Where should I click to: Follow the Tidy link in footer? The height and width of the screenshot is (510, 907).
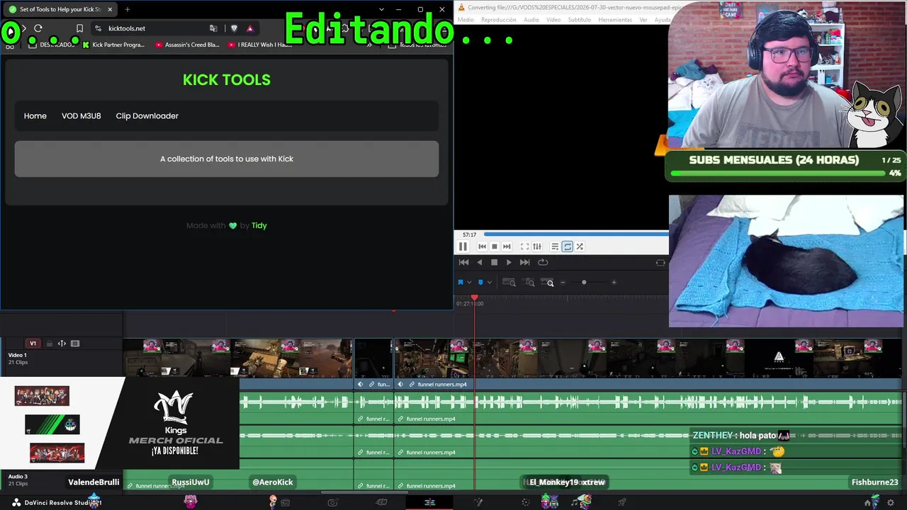pyautogui.click(x=259, y=225)
